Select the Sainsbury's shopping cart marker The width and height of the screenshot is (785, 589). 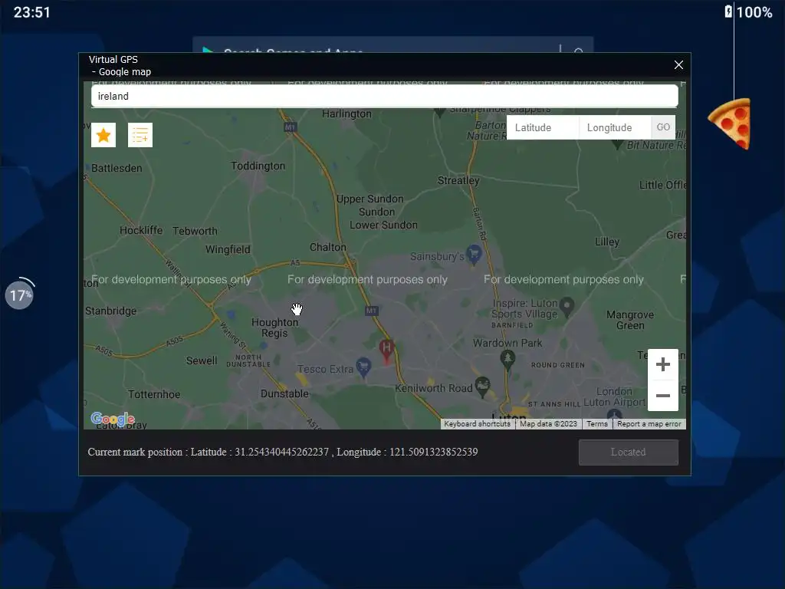pyautogui.click(x=474, y=255)
